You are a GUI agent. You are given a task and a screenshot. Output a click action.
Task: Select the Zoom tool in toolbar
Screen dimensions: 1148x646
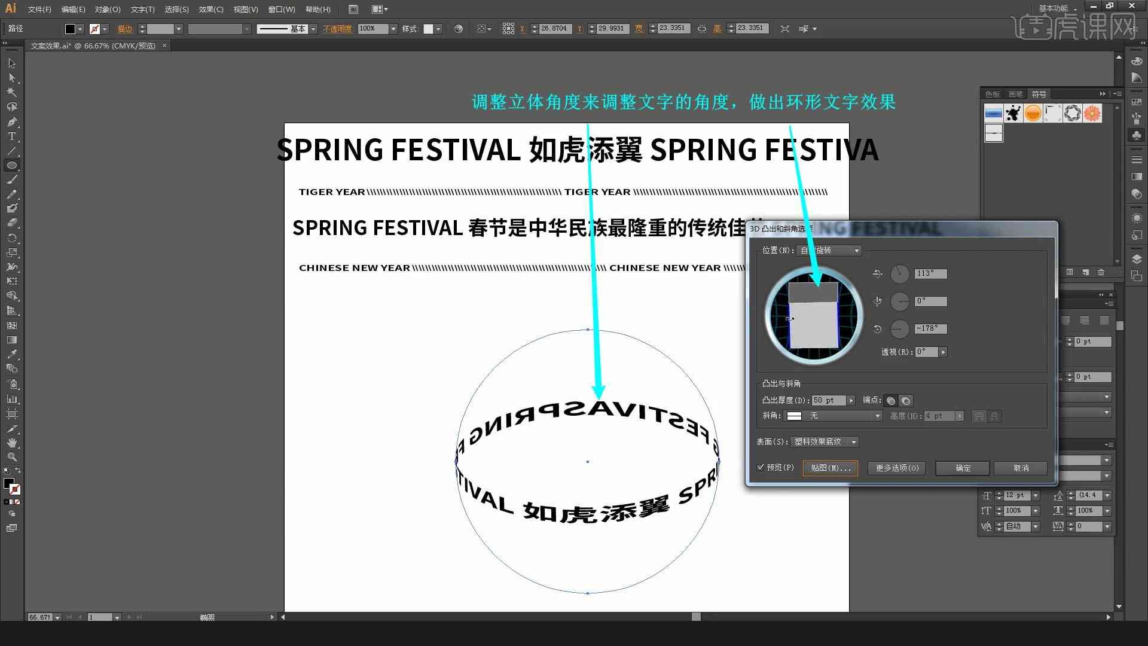pos(11,458)
